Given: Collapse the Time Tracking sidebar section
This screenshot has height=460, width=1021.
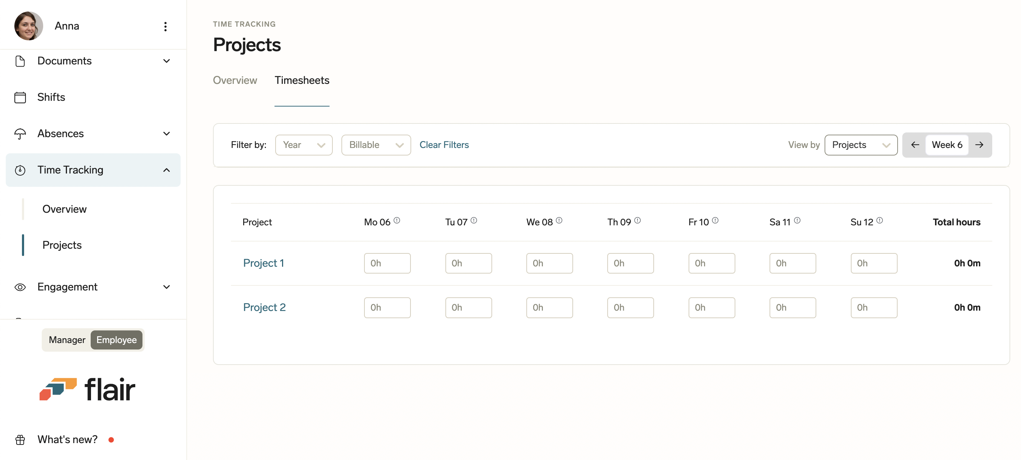Looking at the screenshot, I should (167, 170).
